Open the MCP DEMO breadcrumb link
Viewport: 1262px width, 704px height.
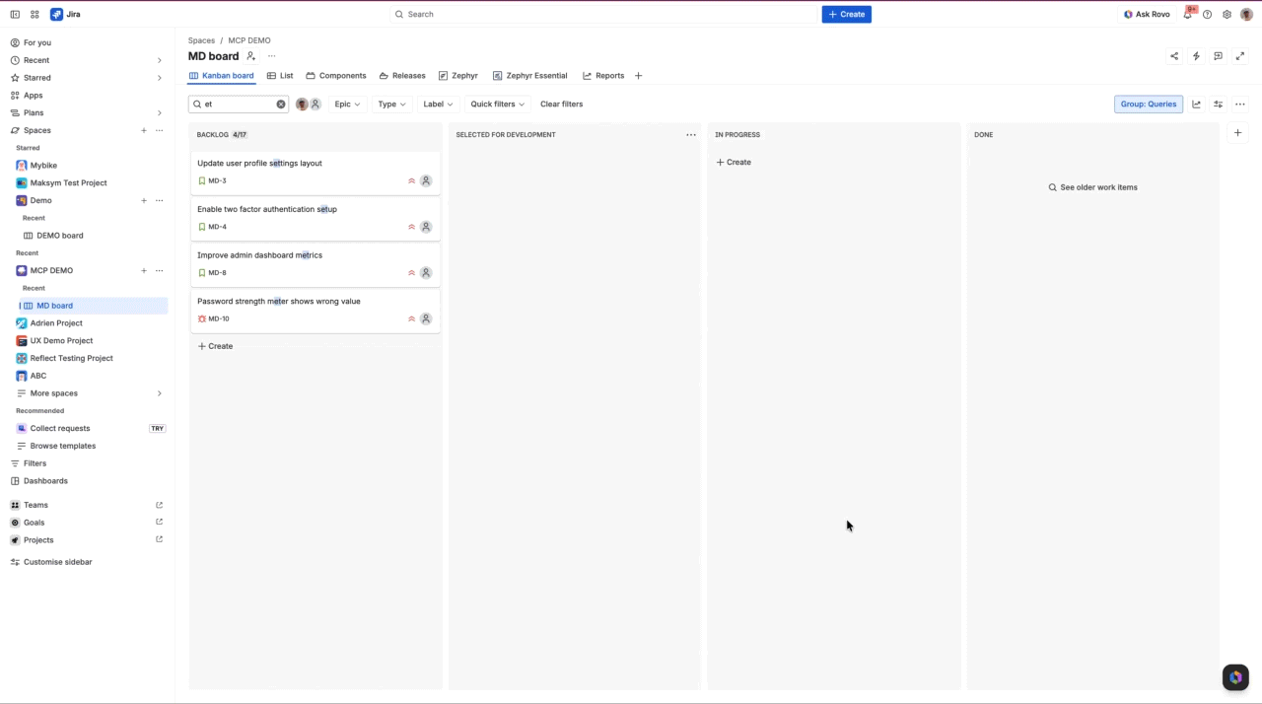point(249,40)
